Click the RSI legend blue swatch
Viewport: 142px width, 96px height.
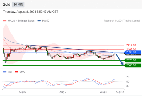(5, 72)
